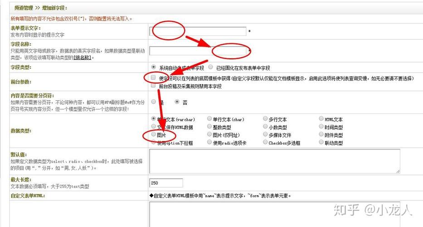Choose 多媒体文件 data type
The width and height of the screenshot is (423, 227).
265,134
